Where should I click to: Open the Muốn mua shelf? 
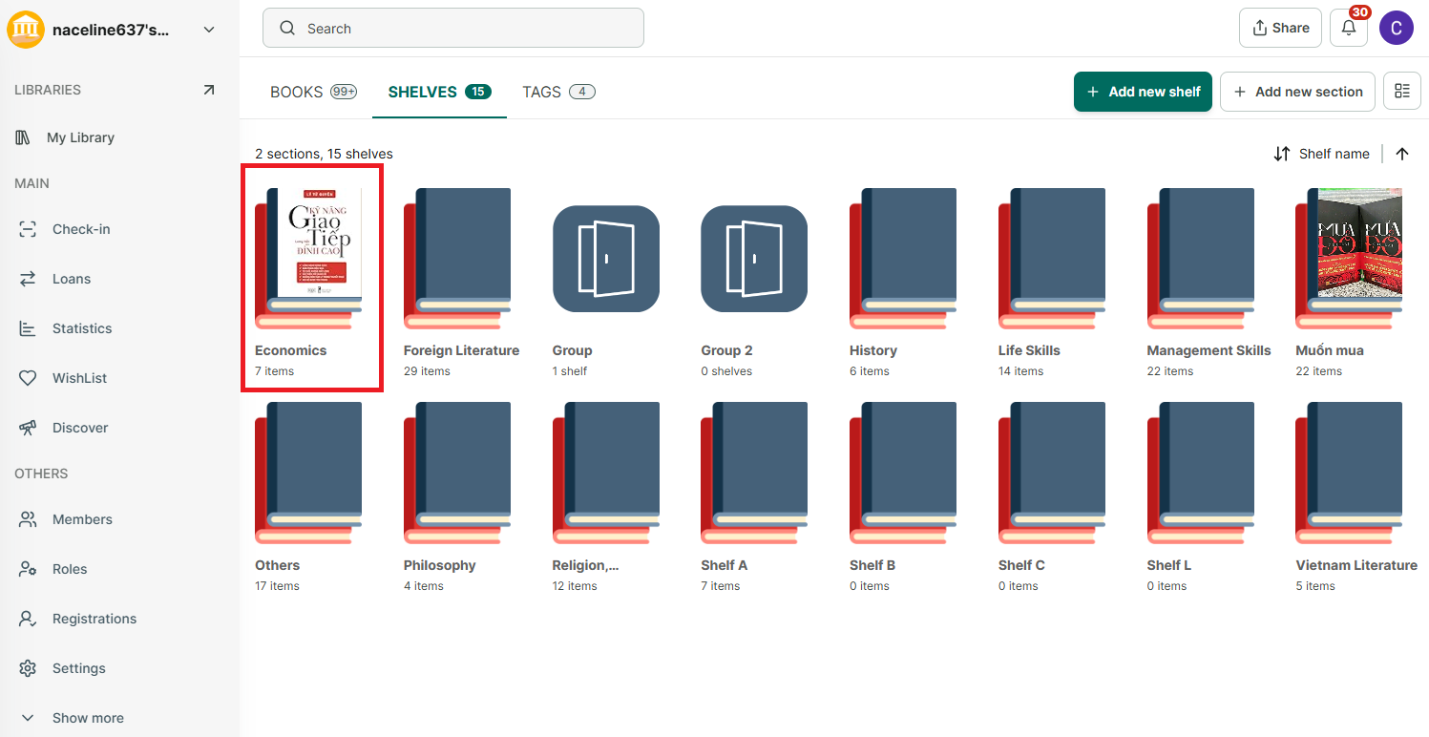[x=1349, y=284]
